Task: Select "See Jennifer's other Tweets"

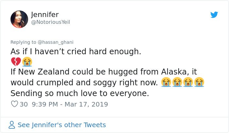Action: click(62, 125)
